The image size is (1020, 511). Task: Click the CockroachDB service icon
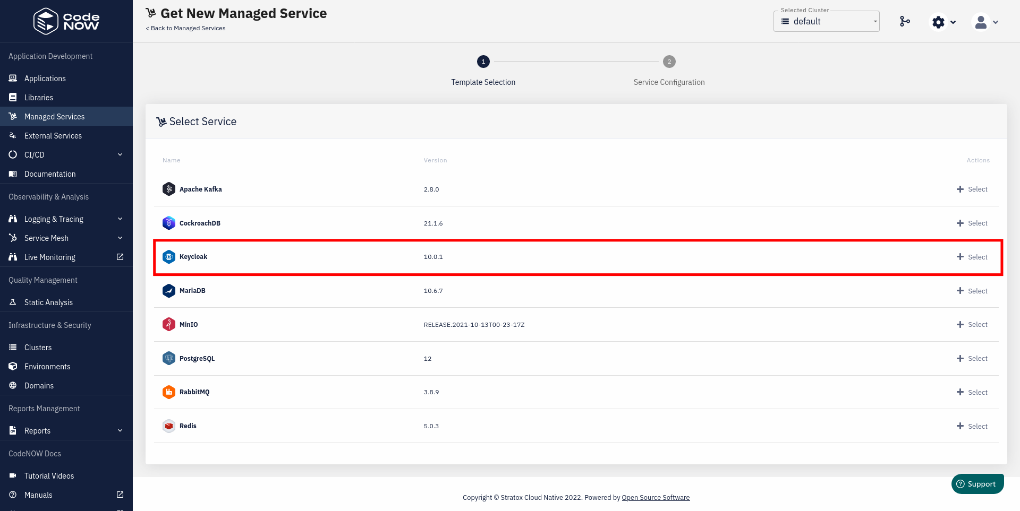[x=169, y=223]
